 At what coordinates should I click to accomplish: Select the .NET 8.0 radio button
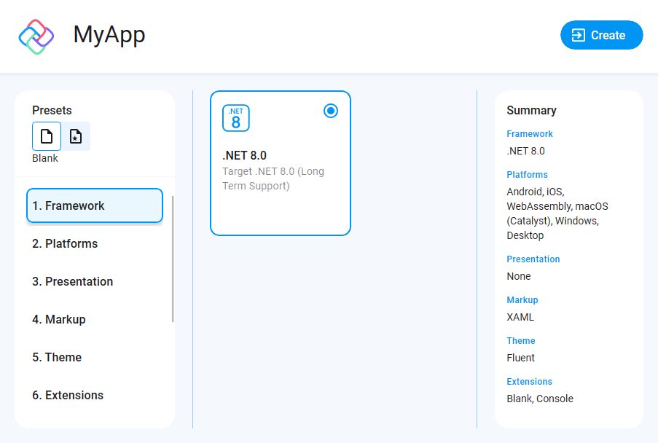click(x=331, y=111)
